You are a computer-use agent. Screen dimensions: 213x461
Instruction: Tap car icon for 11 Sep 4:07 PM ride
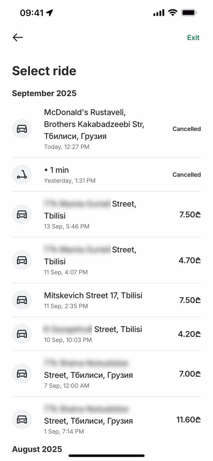click(x=22, y=260)
